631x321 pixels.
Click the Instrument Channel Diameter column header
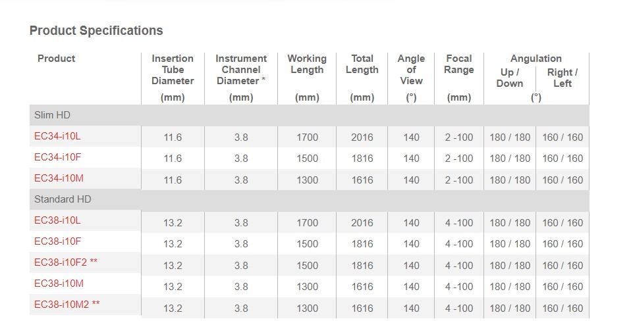coord(241,70)
